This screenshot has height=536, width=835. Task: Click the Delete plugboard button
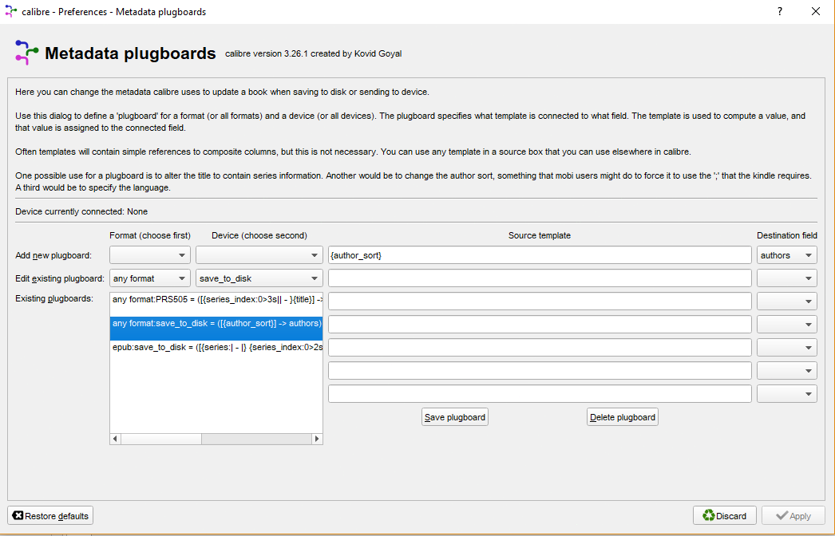[x=623, y=417]
